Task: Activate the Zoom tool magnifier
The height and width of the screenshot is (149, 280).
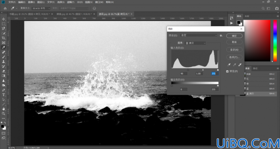Action: [4, 113]
